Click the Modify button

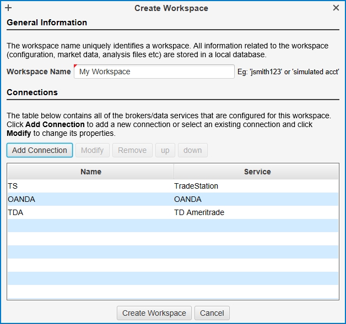[x=92, y=150]
